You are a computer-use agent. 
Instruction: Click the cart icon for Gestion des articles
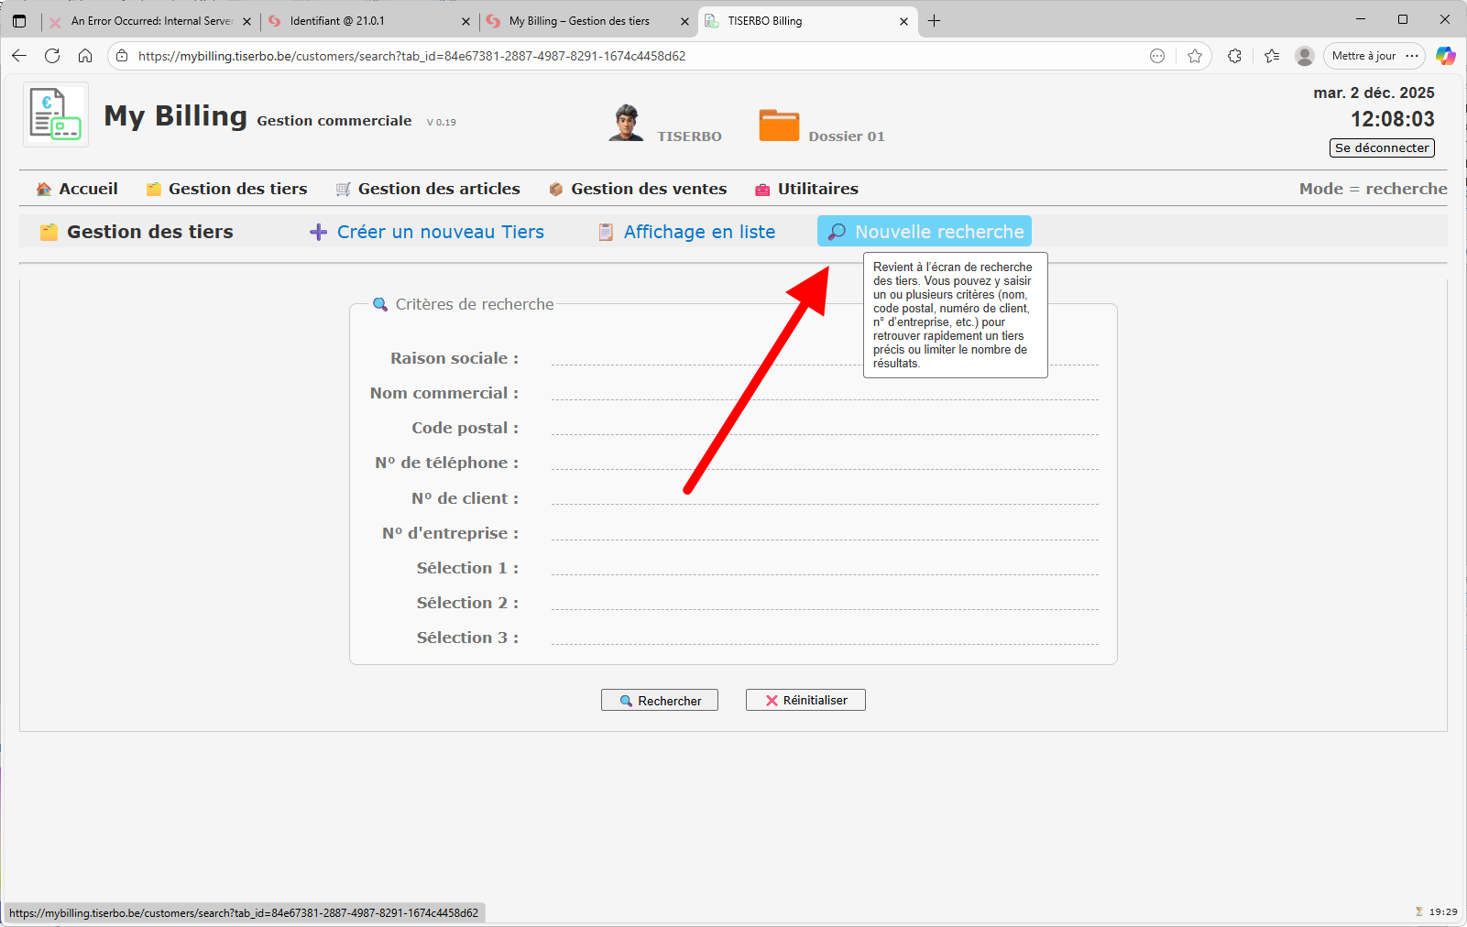click(x=343, y=189)
